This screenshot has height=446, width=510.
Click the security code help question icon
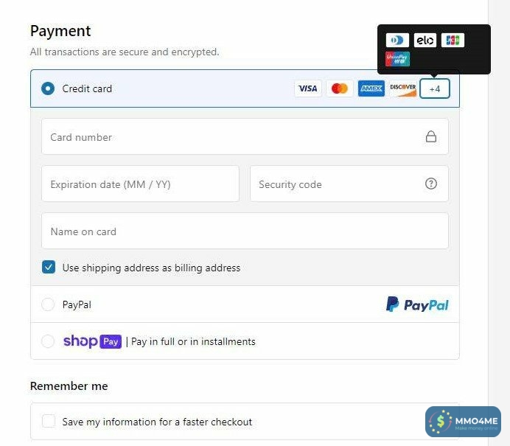(x=431, y=184)
